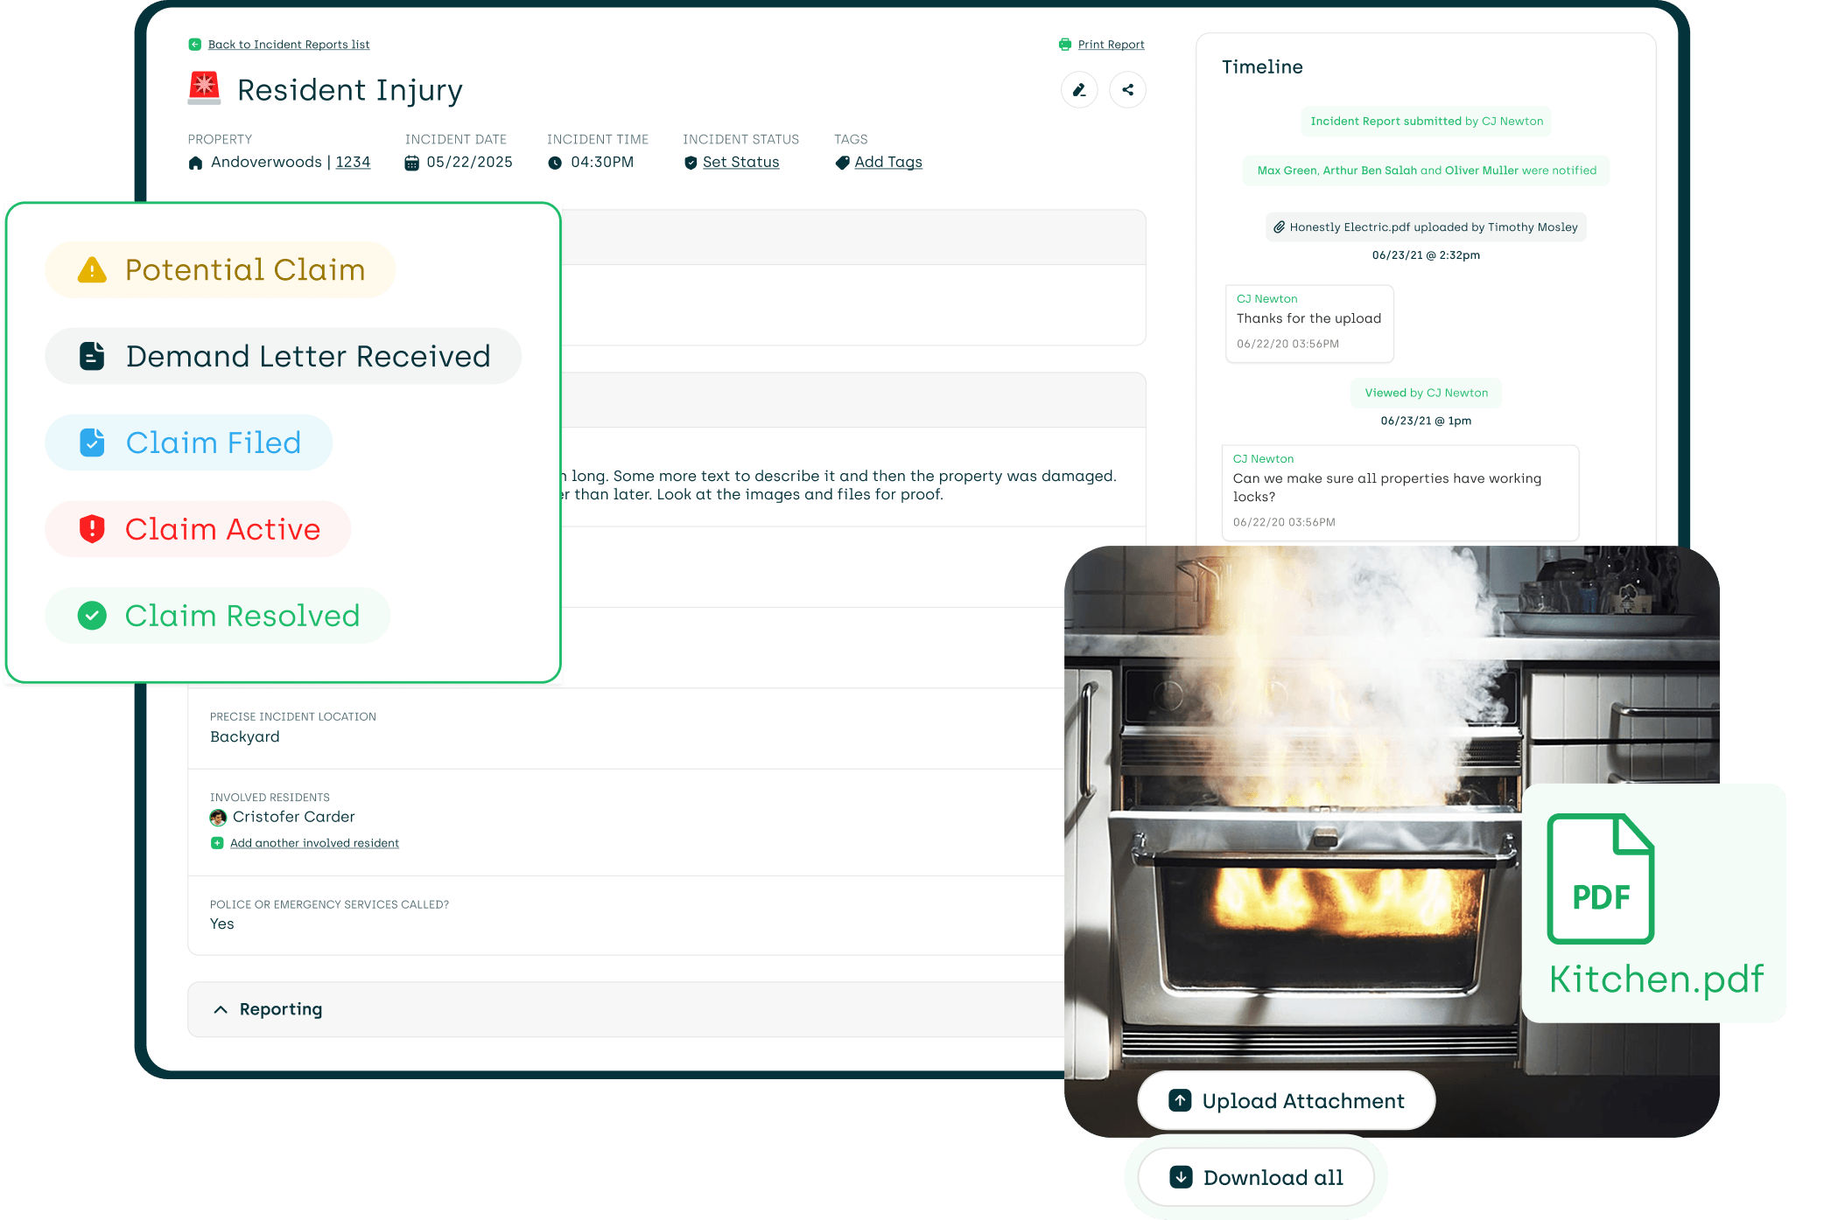Click the calendar icon by incident date
1845x1220 pixels.
click(411, 163)
